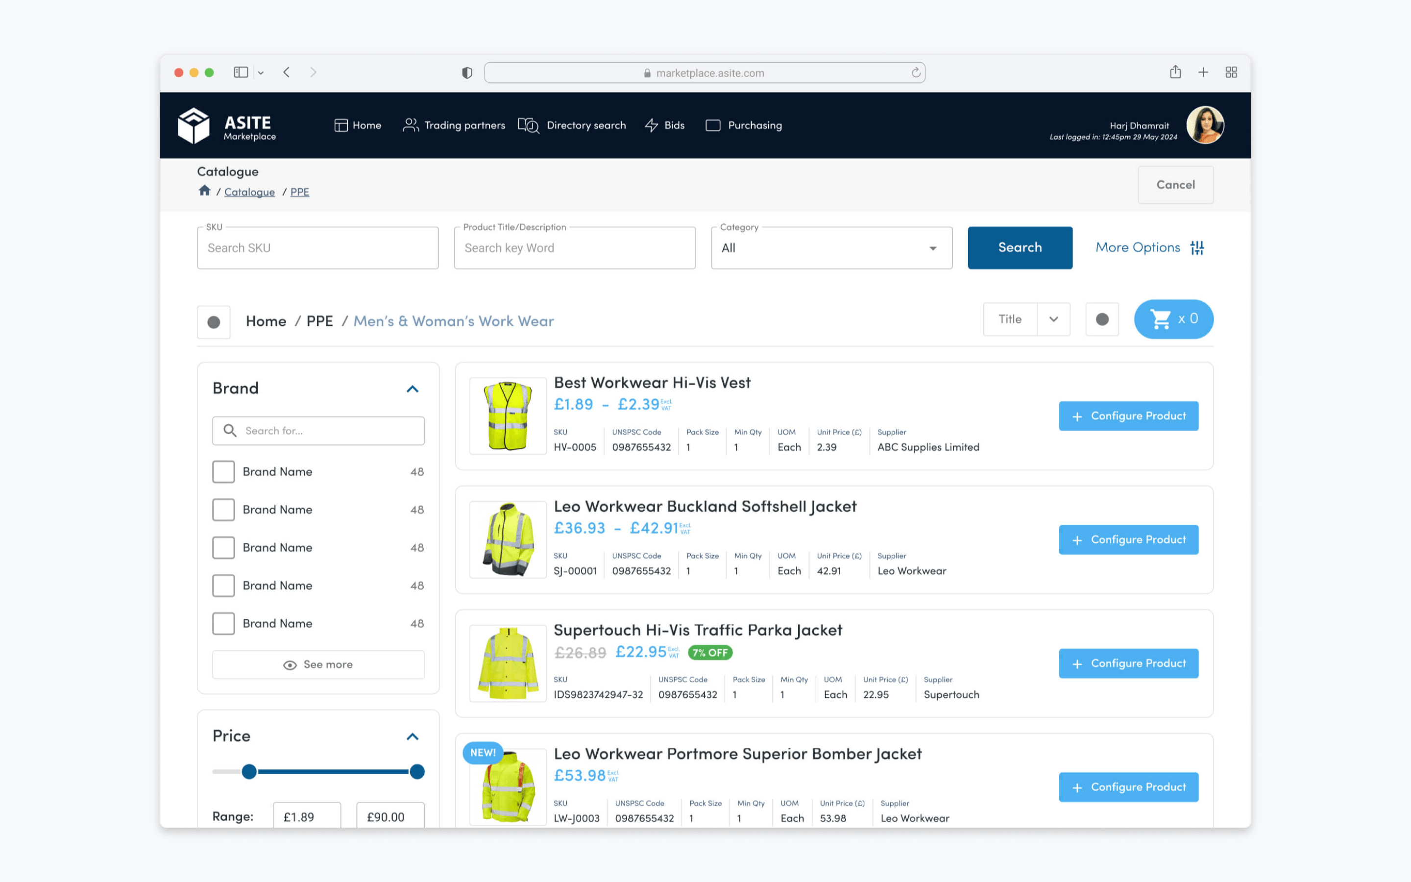Click the PPE breadcrumb link at top

tap(300, 192)
